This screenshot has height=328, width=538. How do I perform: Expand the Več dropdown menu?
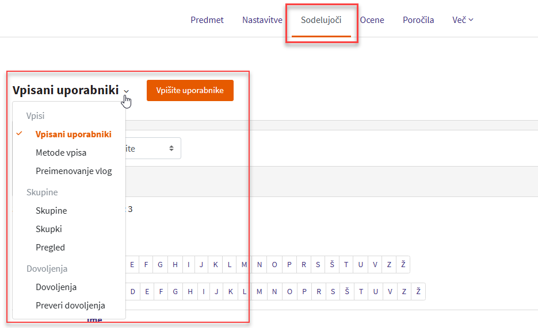click(463, 20)
